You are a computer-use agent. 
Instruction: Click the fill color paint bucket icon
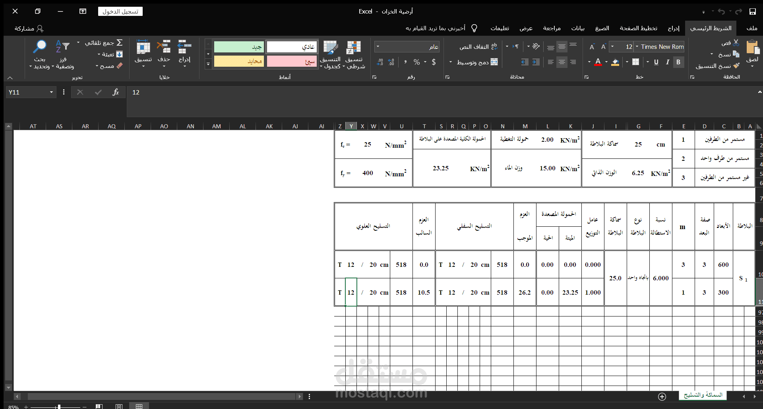[615, 62]
